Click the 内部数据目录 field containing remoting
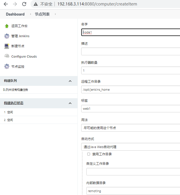The height and width of the screenshot is (195, 180). click(133, 191)
